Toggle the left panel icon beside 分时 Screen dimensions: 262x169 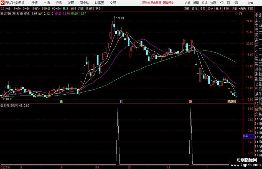2,9
